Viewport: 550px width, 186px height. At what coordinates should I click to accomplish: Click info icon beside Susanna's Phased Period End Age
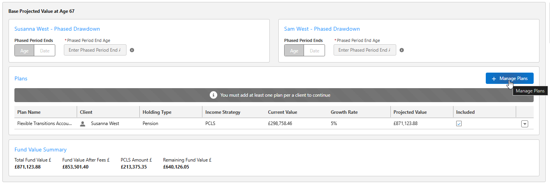tap(132, 50)
